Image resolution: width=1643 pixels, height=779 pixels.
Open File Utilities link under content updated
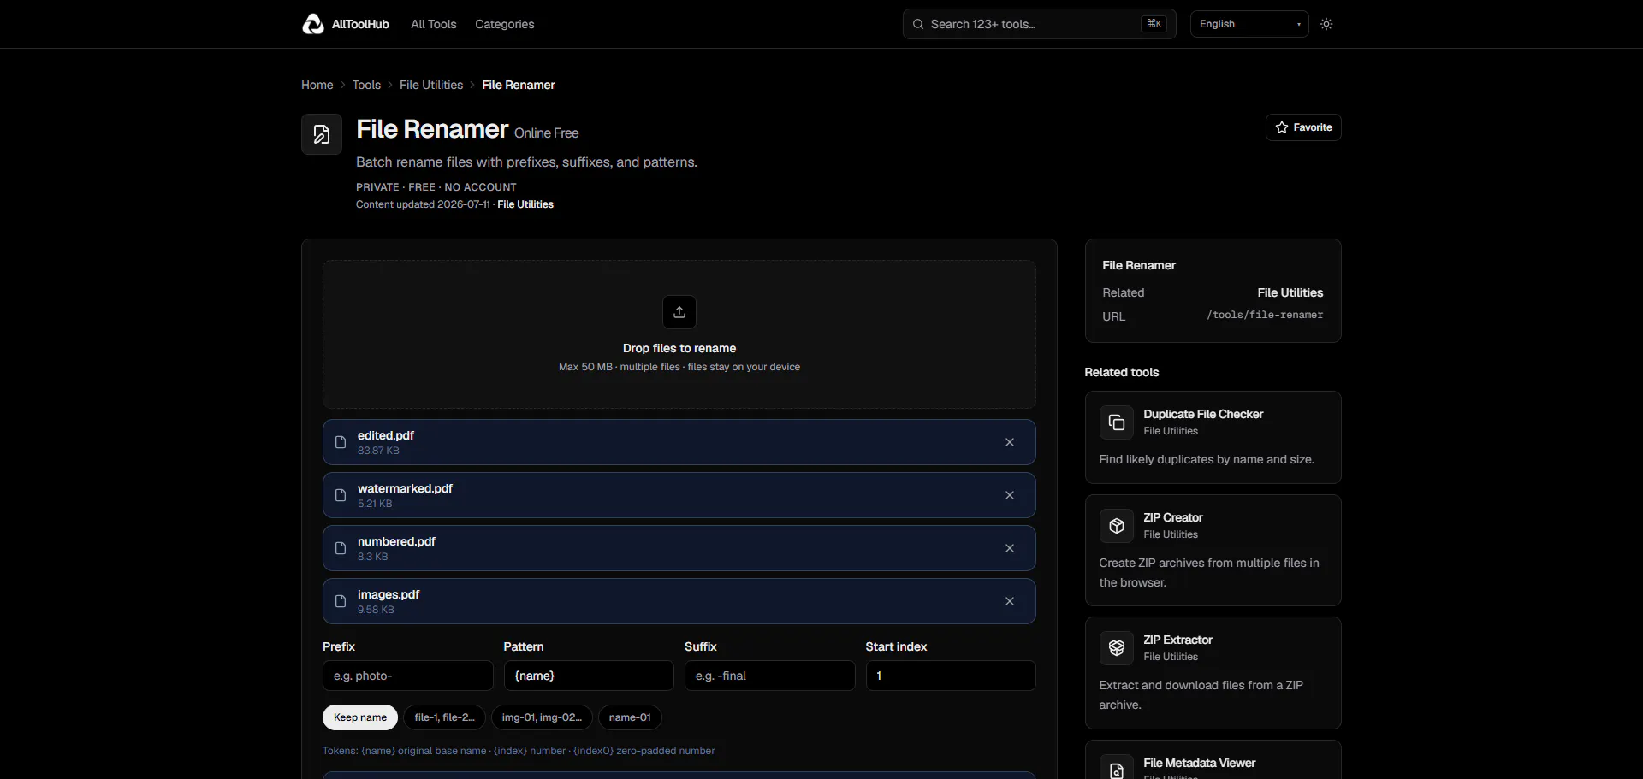click(x=525, y=204)
